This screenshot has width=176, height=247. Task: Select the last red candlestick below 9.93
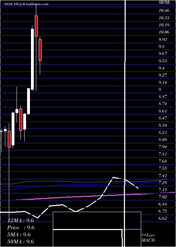pyautogui.click(x=40, y=50)
